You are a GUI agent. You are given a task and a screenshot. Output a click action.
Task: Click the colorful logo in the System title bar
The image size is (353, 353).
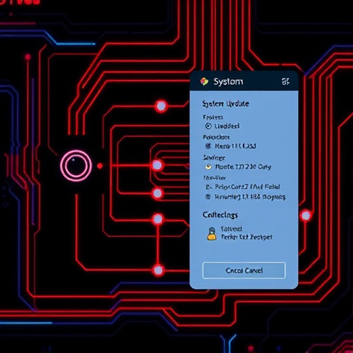204,81
